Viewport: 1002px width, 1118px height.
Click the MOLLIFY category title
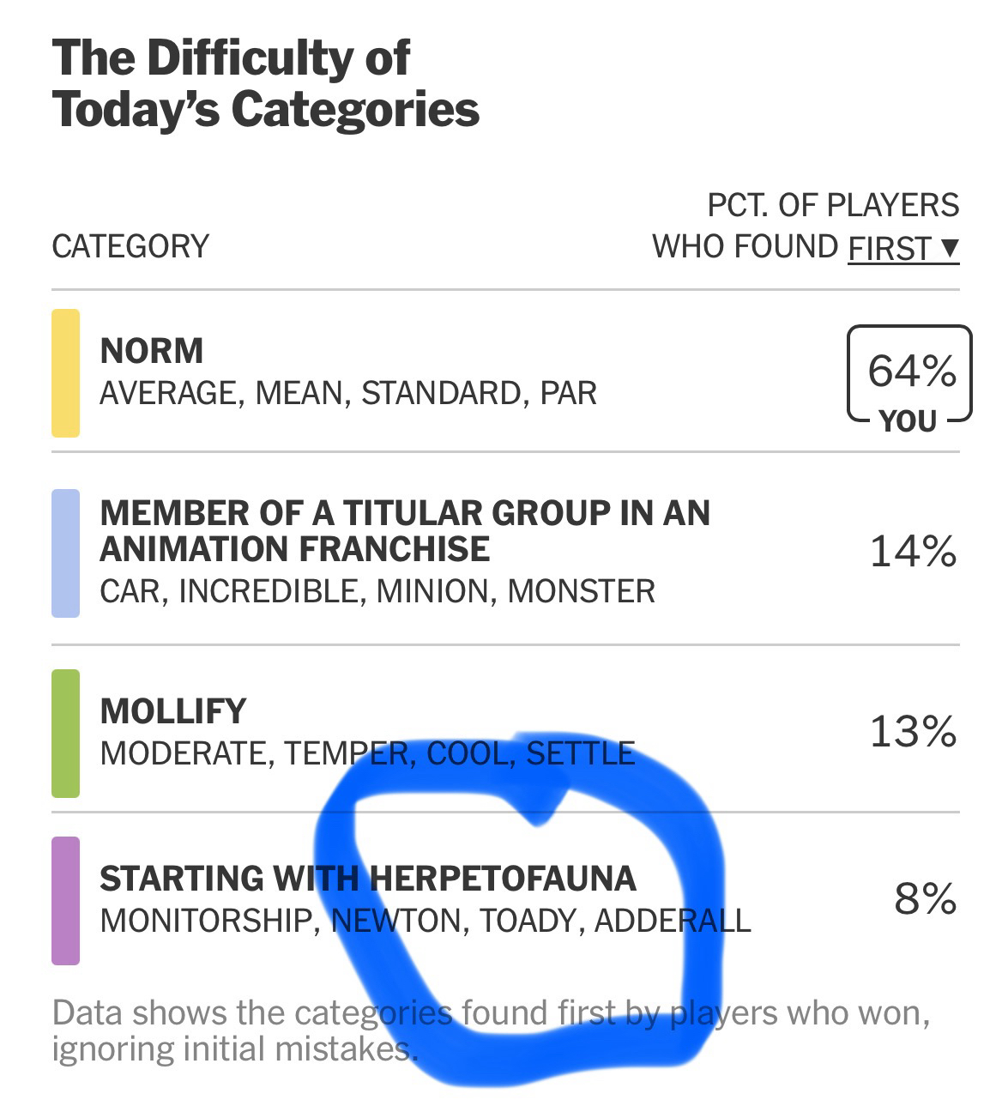173,711
